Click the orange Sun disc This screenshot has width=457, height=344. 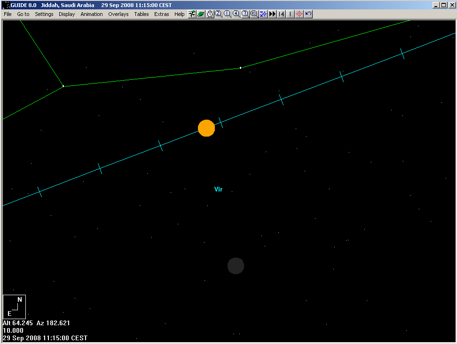(x=206, y=128)
